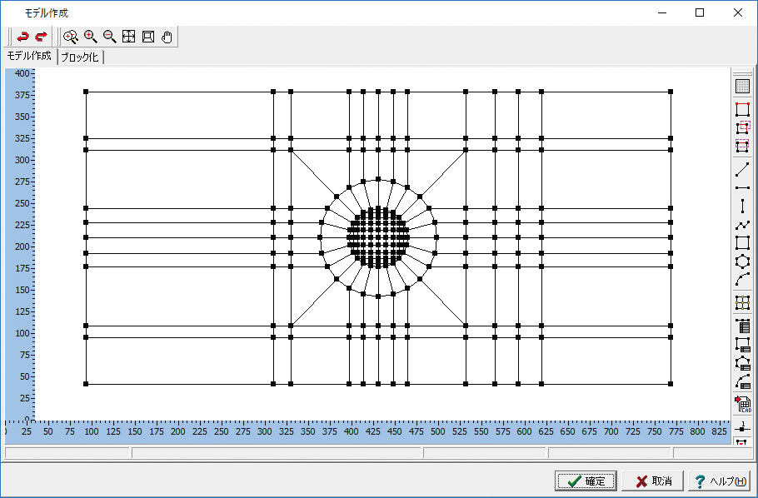The width and height of the screenshot is (758, 498).
Task: Click the 500 horizontal ruler label
Action: tap(437, 431)
